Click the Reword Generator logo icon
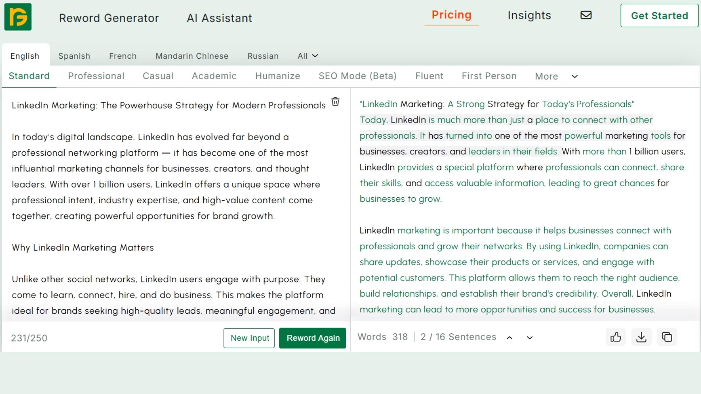Screen dimensions: 701x394 coord(18,17)
